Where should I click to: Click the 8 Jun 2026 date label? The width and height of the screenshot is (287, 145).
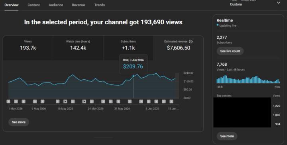tap(152, 109)
